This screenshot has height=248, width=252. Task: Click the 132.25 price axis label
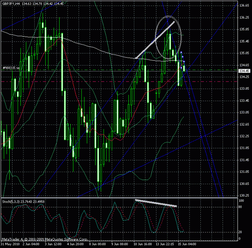tap(244, 136)
